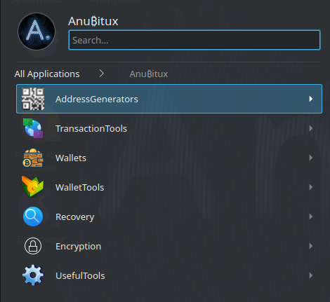Click the Wallets bitcoin wallet icon

coord(33,158)
